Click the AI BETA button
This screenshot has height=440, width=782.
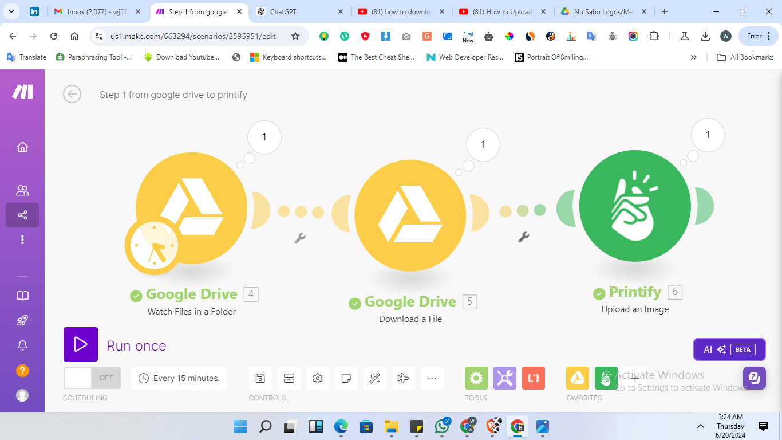[x=729, y=349]
